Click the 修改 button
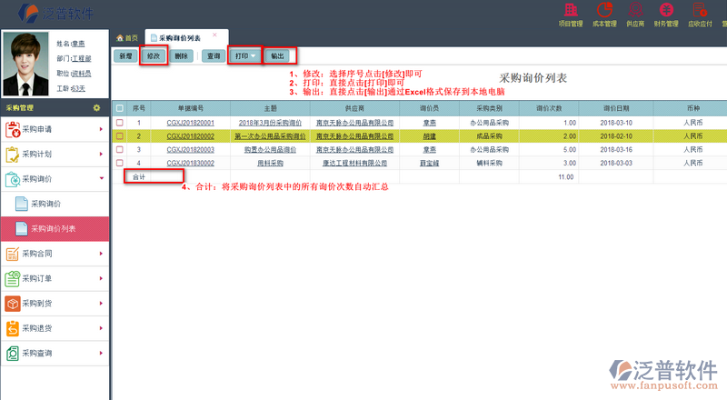This screenshot has height=400, width=727. click(x=154, y=56)
